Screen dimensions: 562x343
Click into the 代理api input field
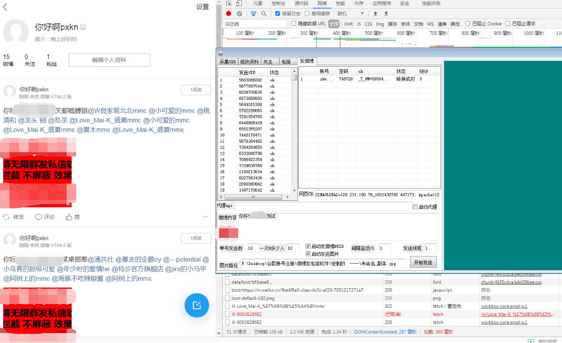pyautogui.click(x=324, y=206)
